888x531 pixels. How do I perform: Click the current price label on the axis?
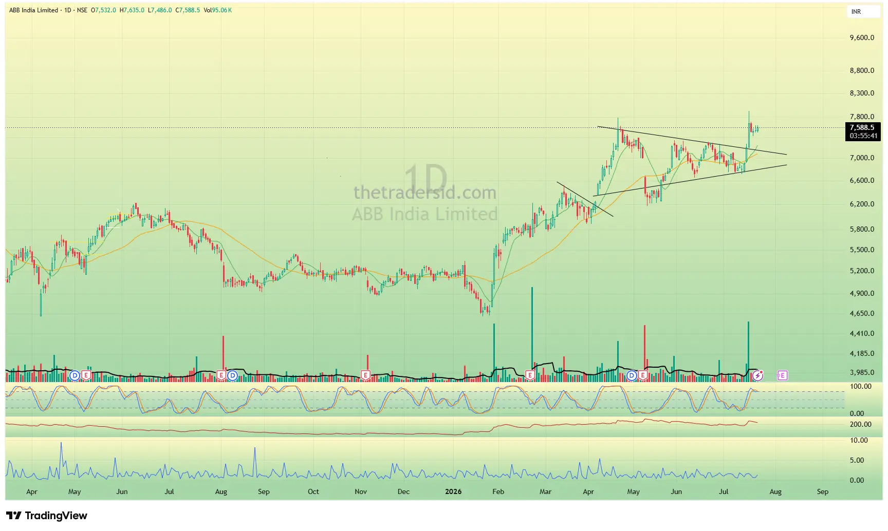click(862, 127)
